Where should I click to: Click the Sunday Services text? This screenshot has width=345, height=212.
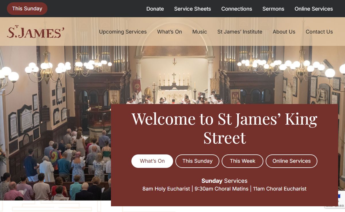click(225, 181)
